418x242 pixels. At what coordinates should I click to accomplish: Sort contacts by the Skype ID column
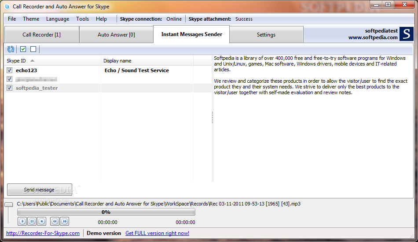coord(53,61)
